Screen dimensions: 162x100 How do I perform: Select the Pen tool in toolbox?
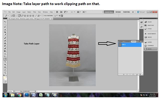[x=5, y=59]
